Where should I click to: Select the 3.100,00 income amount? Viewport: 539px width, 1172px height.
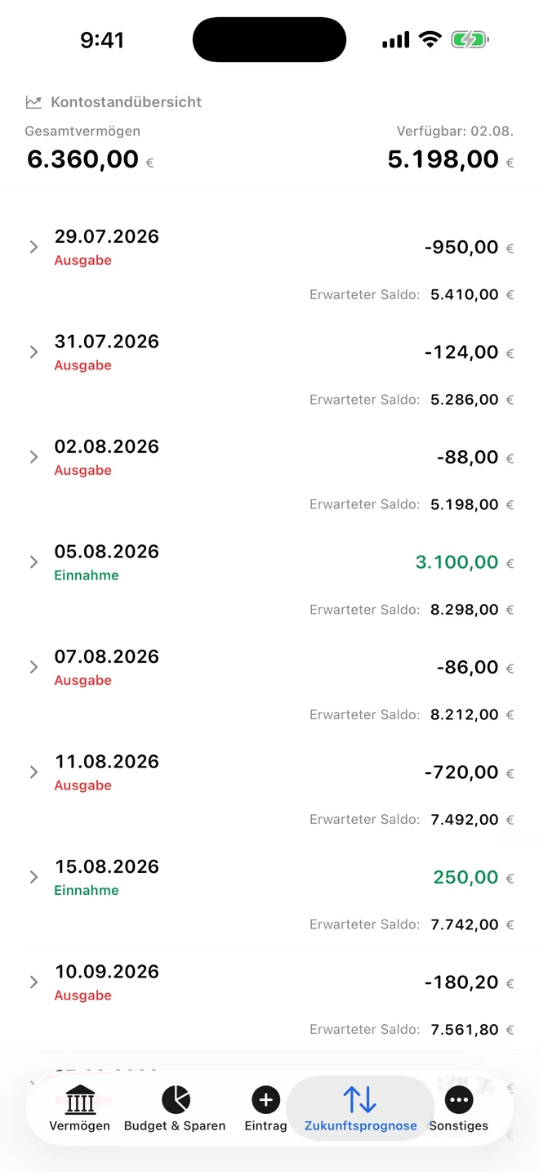[457, 562]
